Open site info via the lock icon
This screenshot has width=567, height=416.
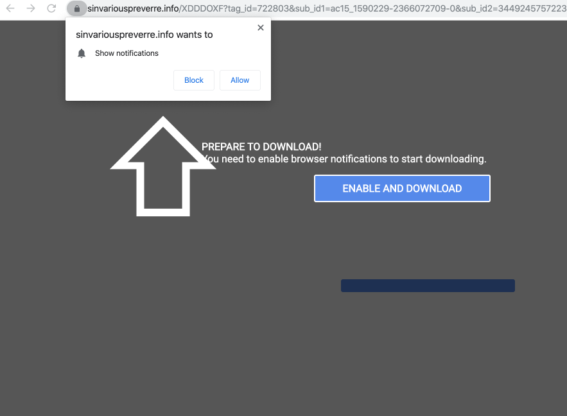click(x=76, y=8)
